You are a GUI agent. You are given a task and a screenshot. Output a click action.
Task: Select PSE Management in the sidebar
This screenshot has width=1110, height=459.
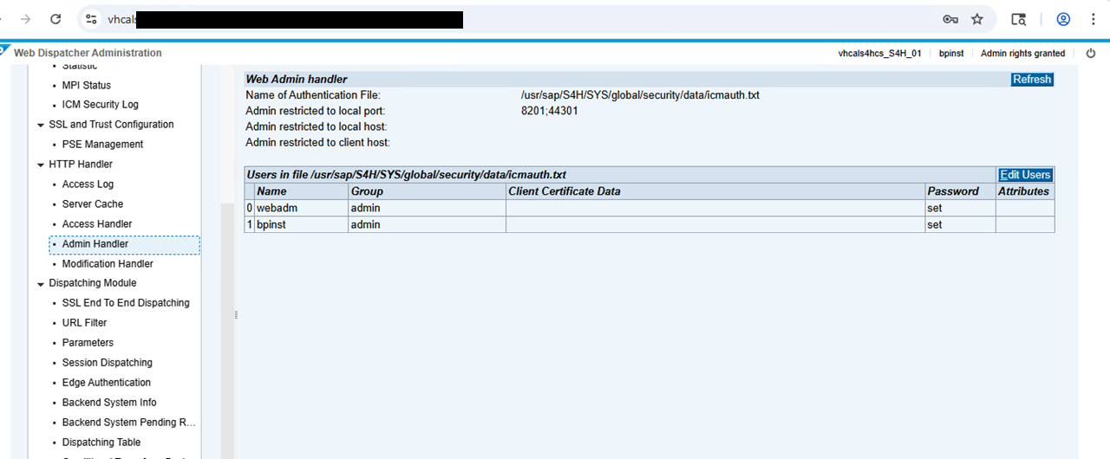(102, 145)
